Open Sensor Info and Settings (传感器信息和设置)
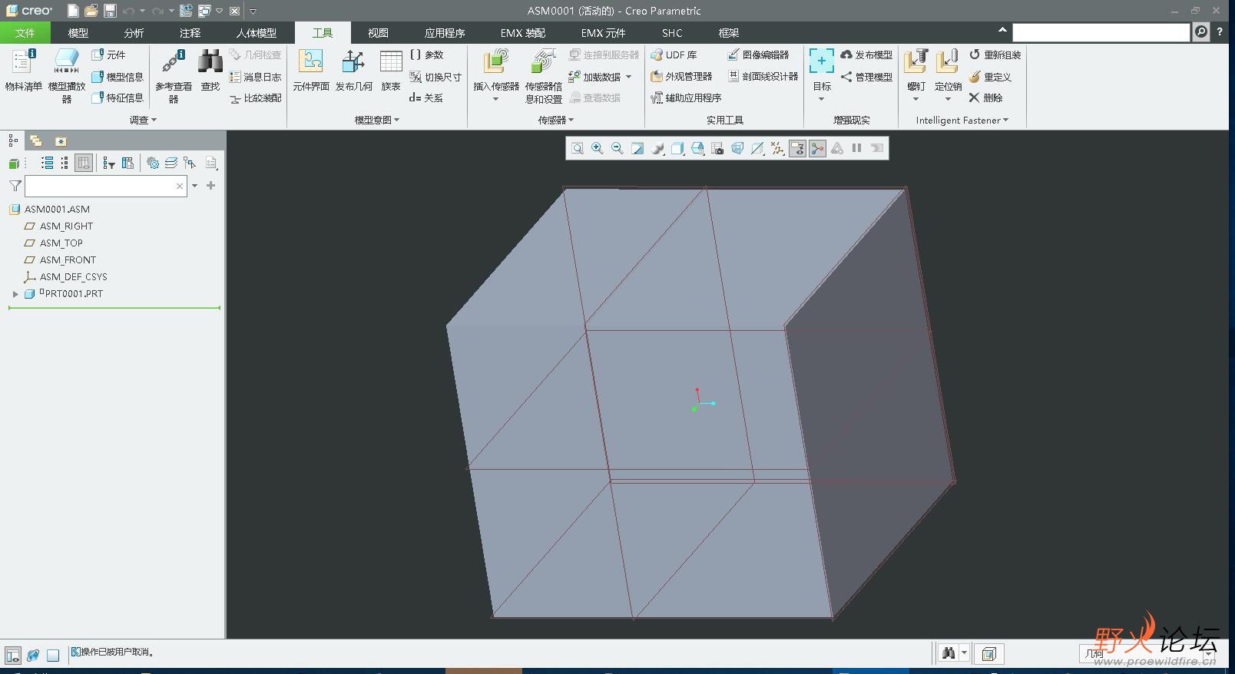 pos(544,75)
